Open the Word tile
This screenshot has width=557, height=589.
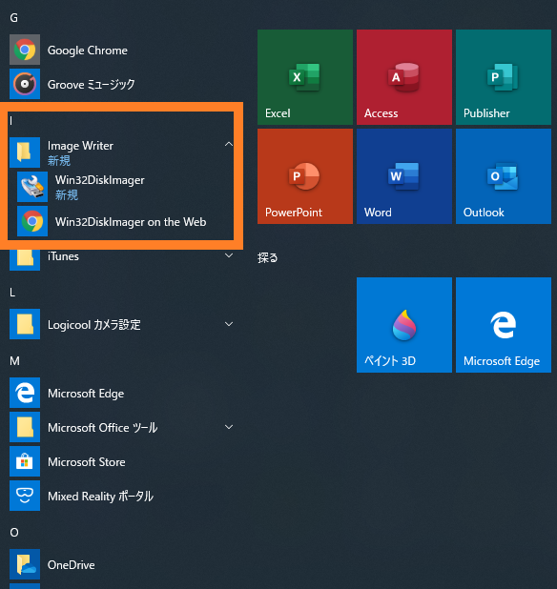point(404,176)
